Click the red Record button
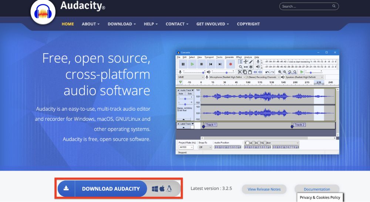Screen dimensions: 370x202 point(231,64)
